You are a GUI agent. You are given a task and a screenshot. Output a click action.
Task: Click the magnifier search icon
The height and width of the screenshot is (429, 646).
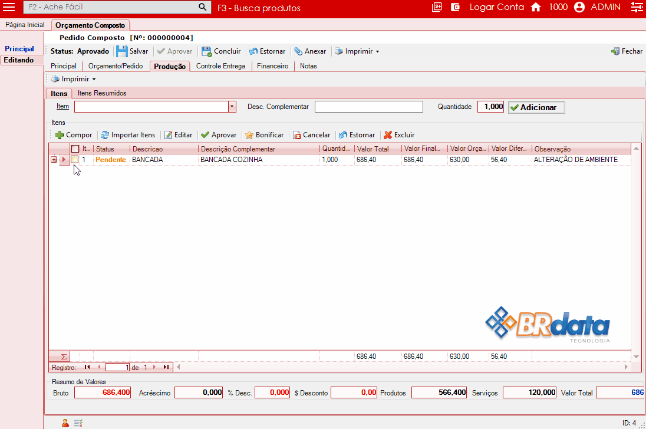(x=202, y=7)
